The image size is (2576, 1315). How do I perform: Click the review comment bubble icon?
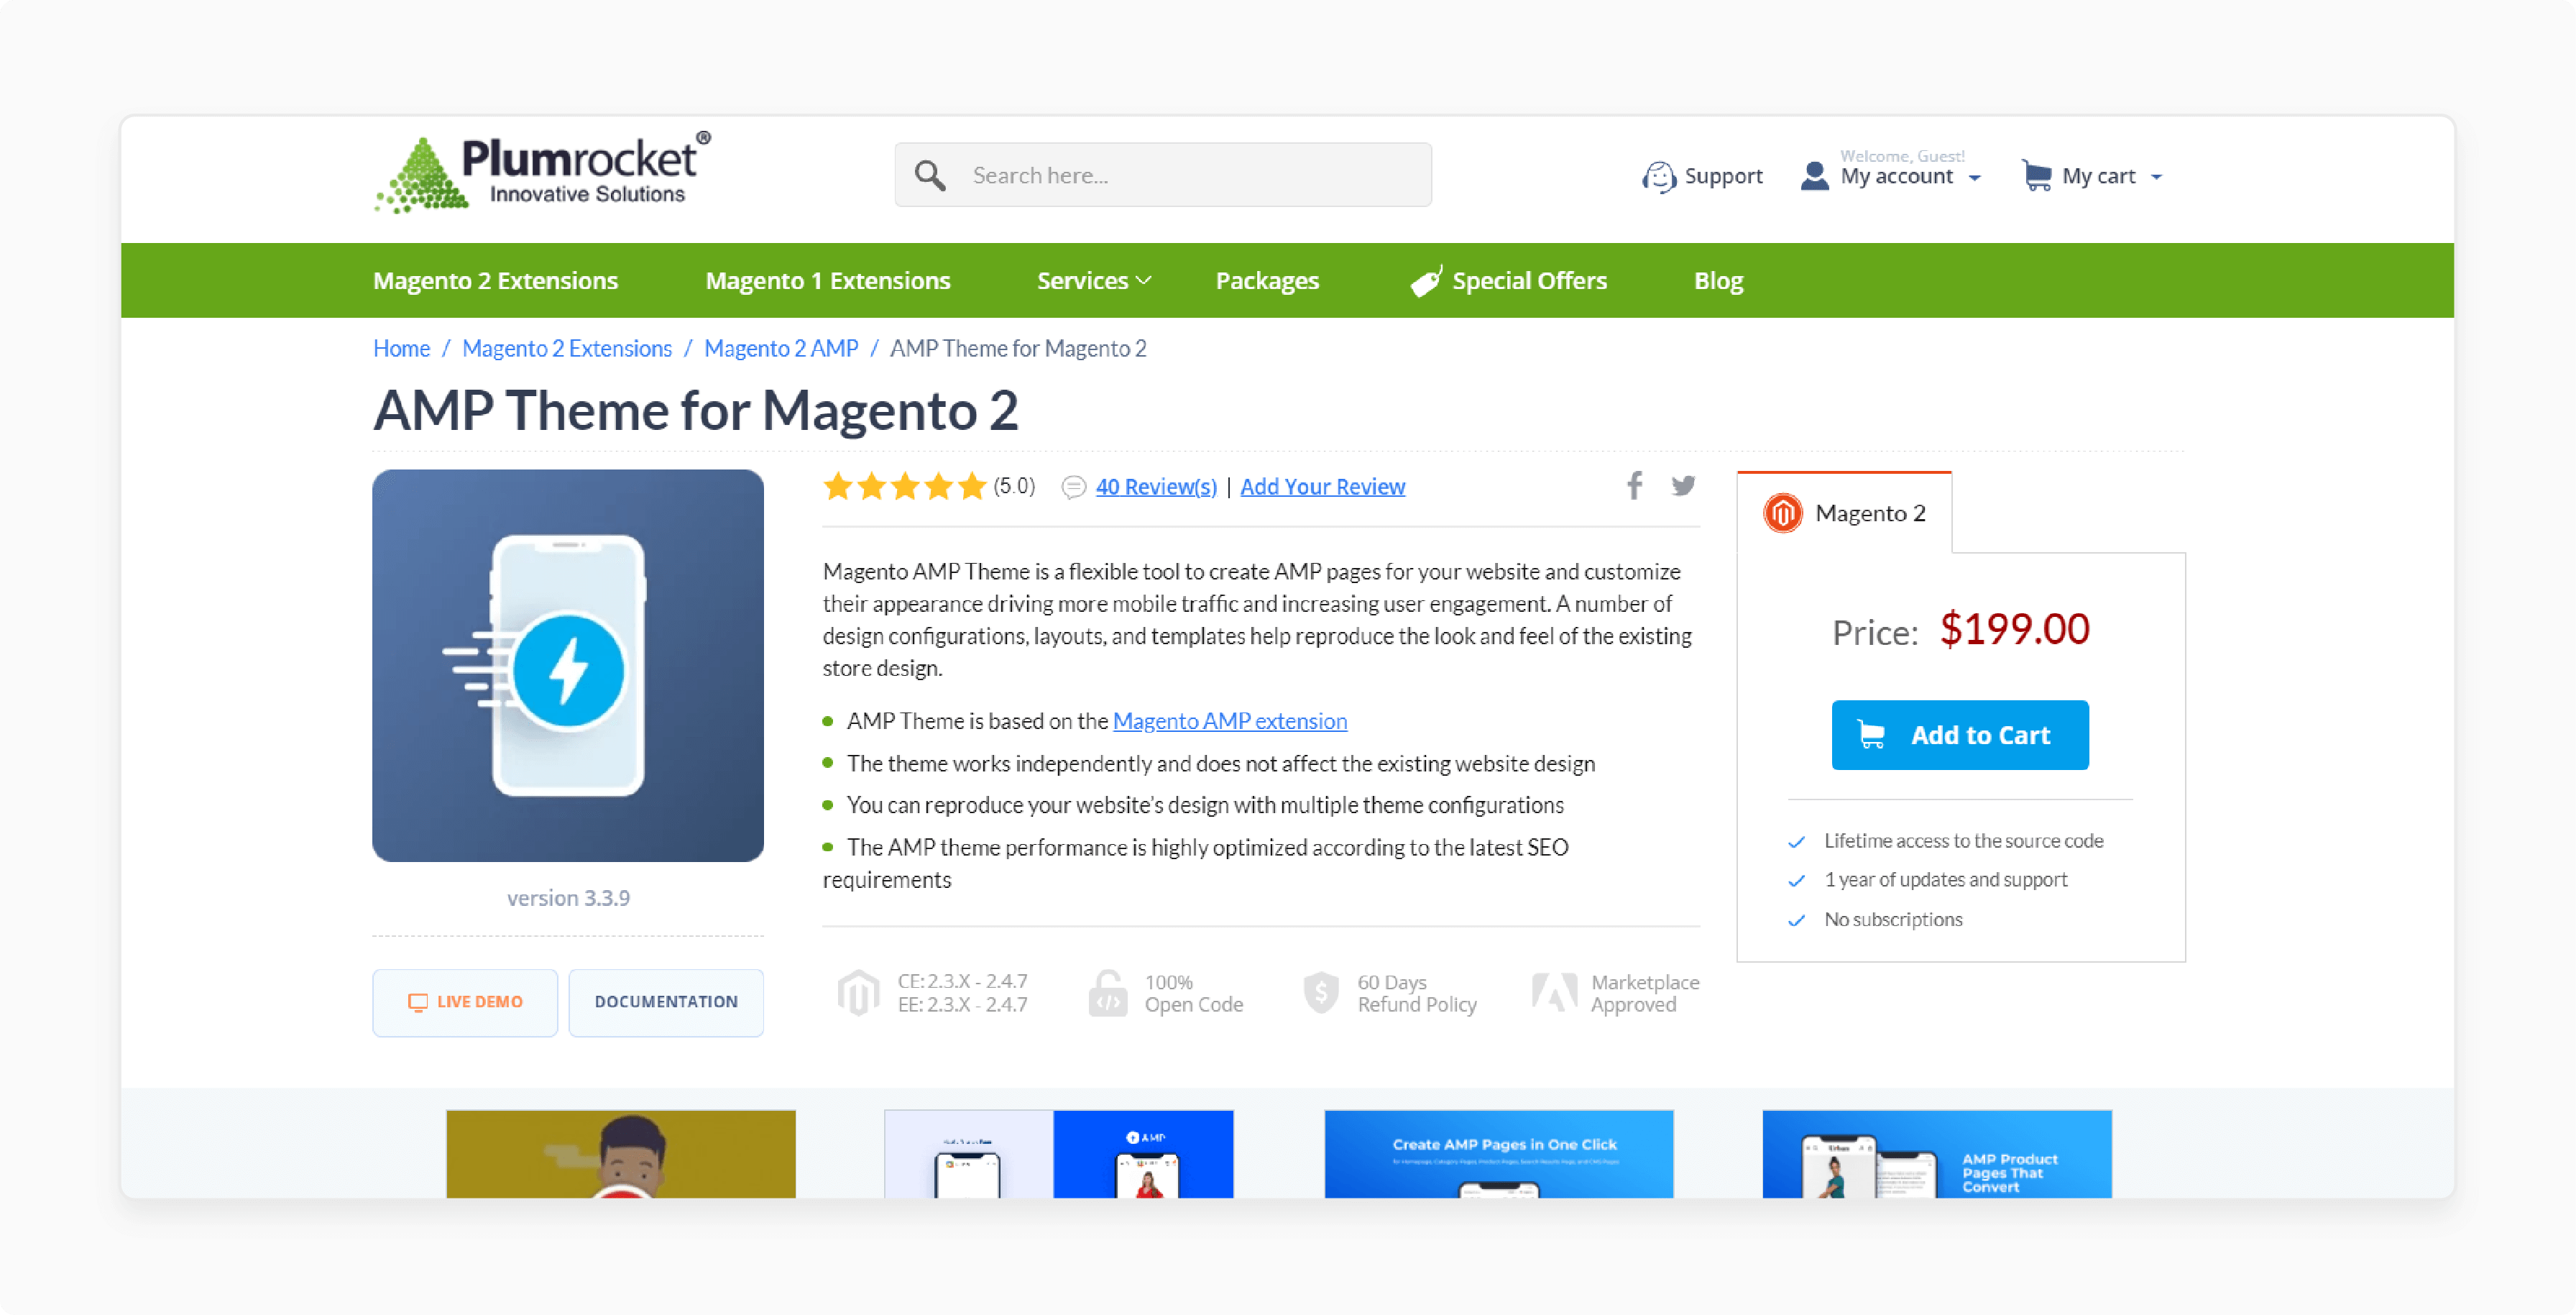click(1073, 487)
